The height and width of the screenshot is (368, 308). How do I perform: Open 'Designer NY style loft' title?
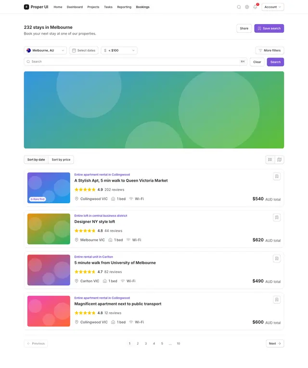[95, 222]
